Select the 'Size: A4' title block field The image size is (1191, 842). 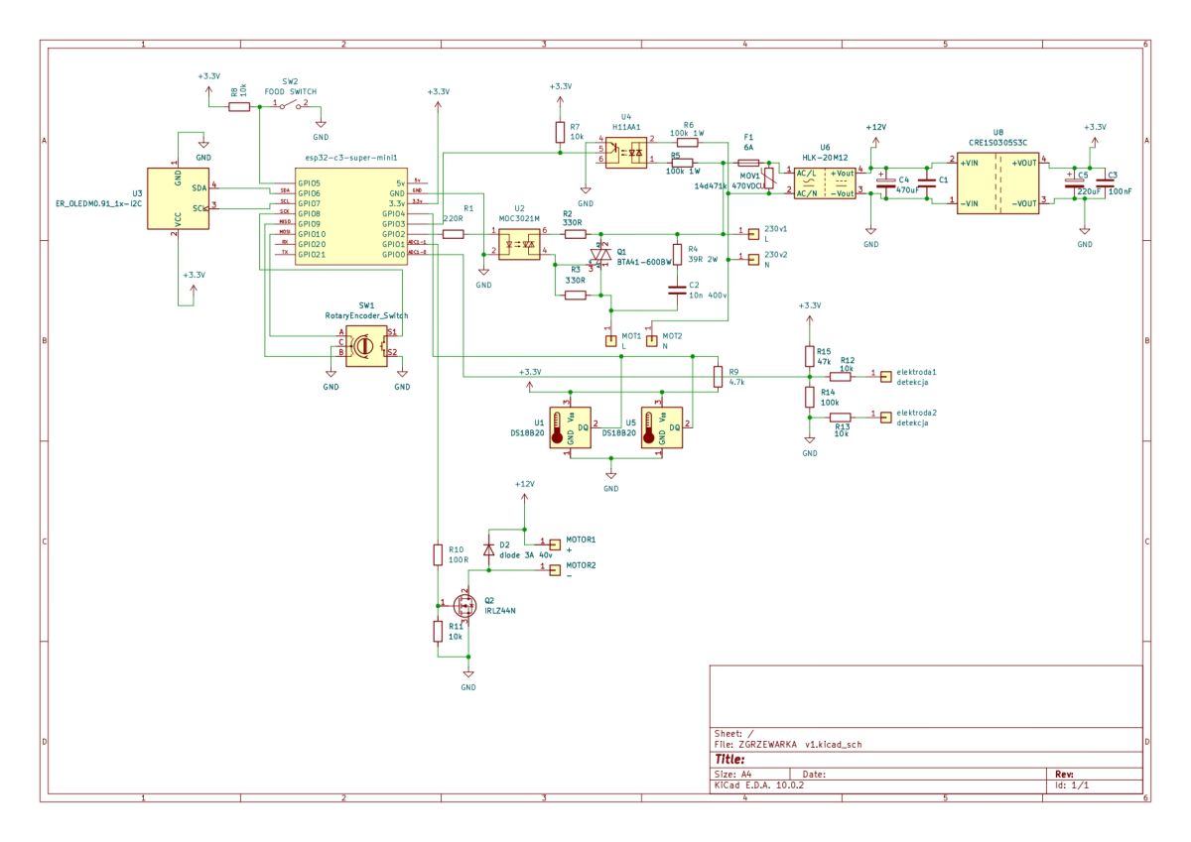(734, 773)
